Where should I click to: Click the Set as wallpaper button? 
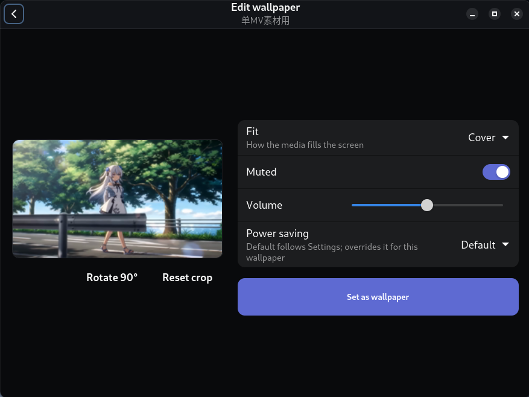(378, 297)
